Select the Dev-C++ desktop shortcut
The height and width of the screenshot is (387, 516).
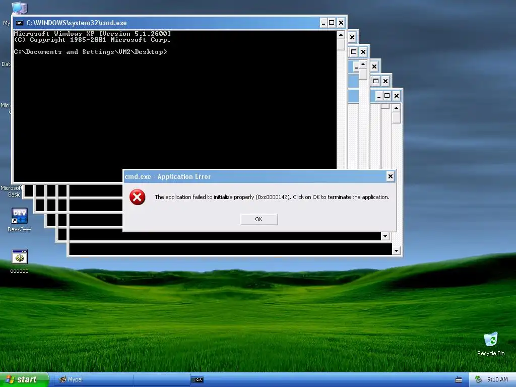20,220
